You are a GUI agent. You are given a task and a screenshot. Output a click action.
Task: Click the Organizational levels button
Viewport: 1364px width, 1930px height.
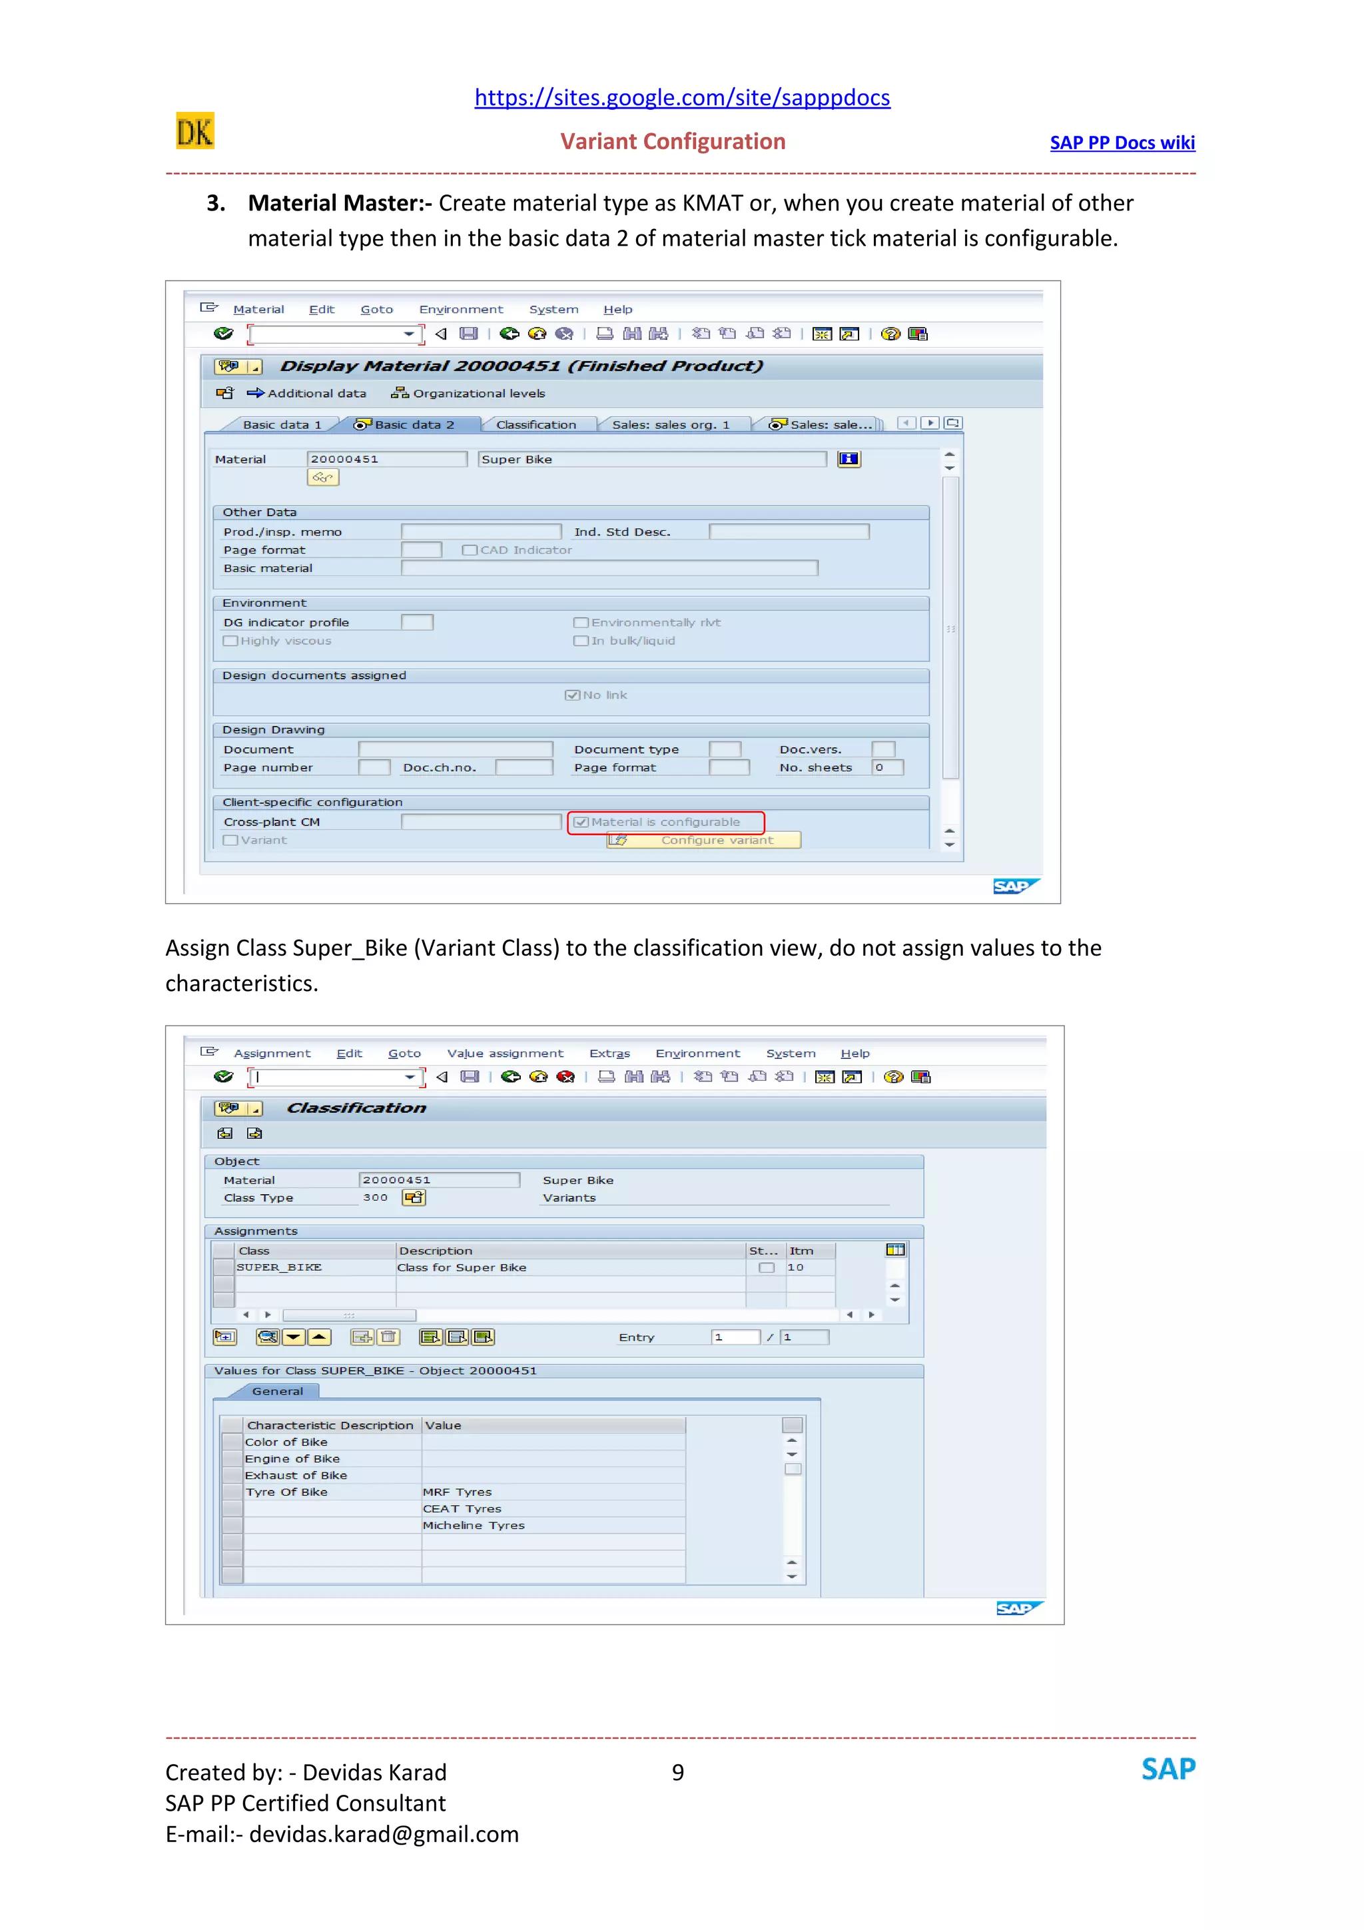pos(469,394)
